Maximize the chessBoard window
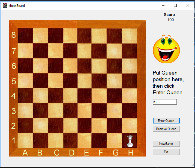The height and width of the screenshot is (168, 195). 175,5
